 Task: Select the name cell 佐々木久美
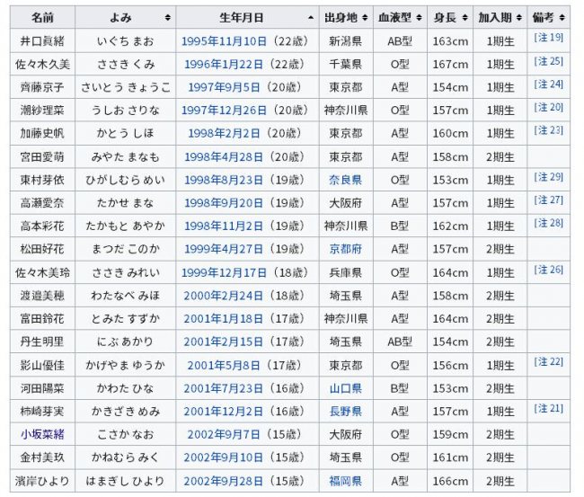(42, 65)
